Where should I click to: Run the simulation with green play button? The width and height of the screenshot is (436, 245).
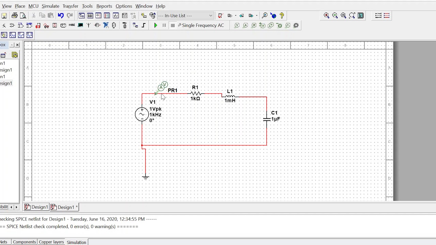point(156,25)
